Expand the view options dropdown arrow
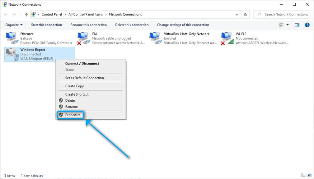 coord(287,25)
